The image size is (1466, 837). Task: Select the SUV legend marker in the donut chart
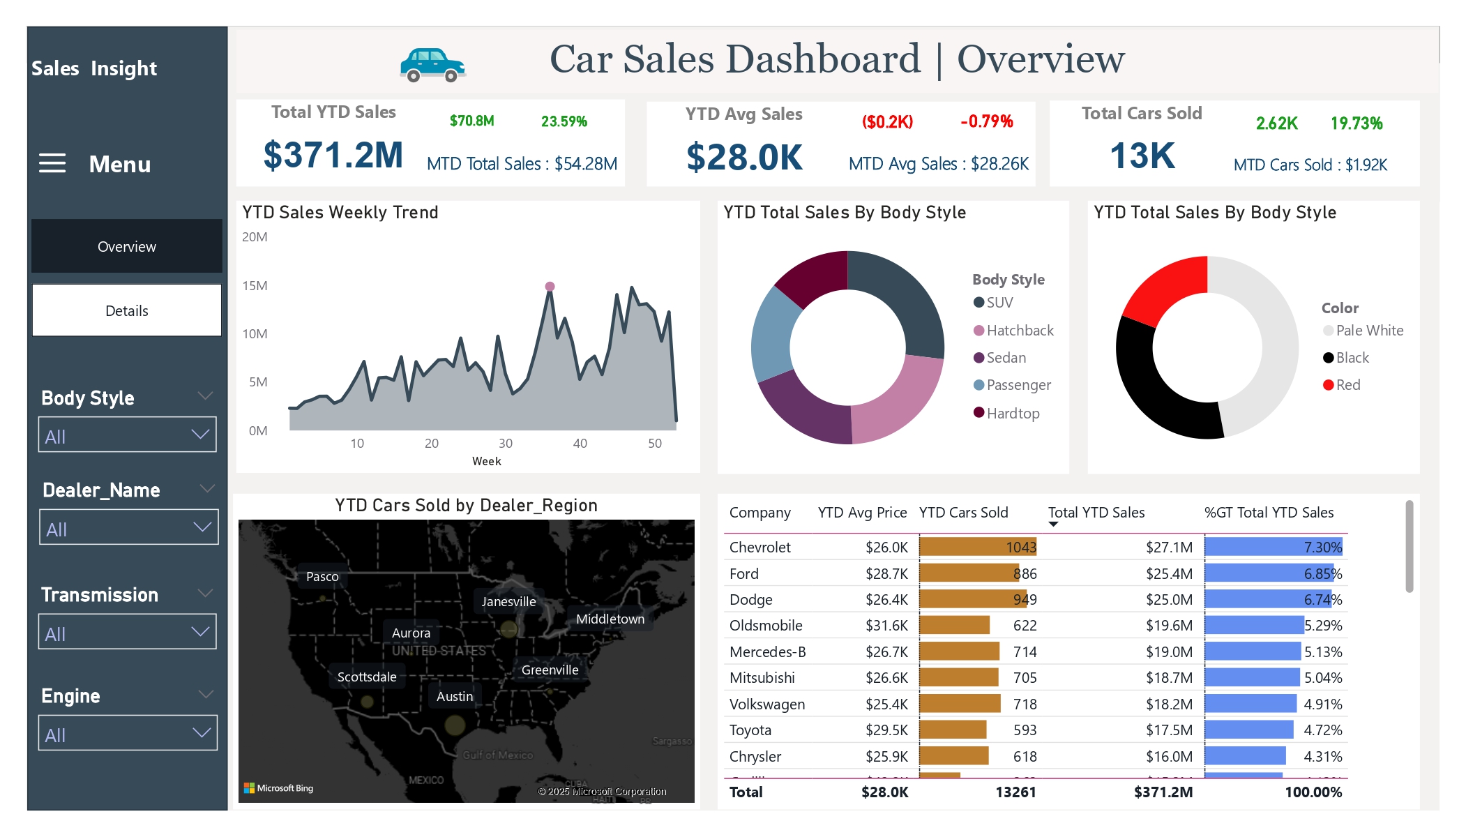coord(980,302)
